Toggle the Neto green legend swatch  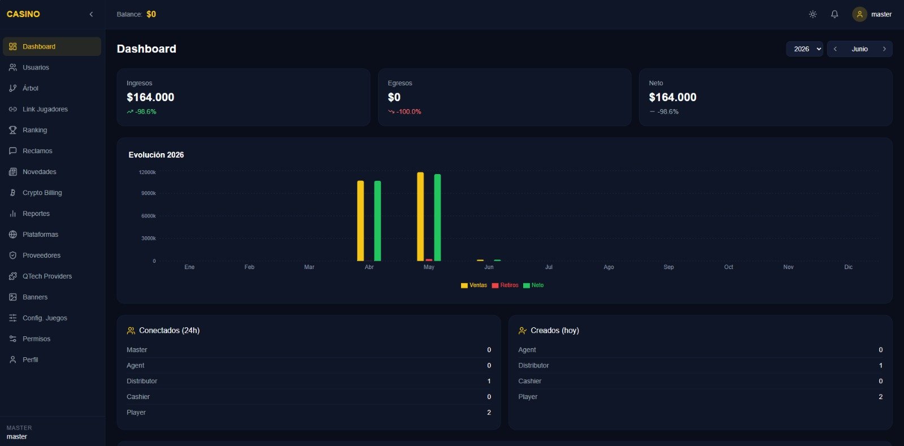coord(527,285)
